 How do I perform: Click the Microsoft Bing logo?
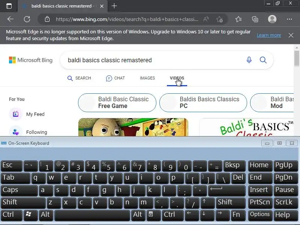(x=31, y=60)
